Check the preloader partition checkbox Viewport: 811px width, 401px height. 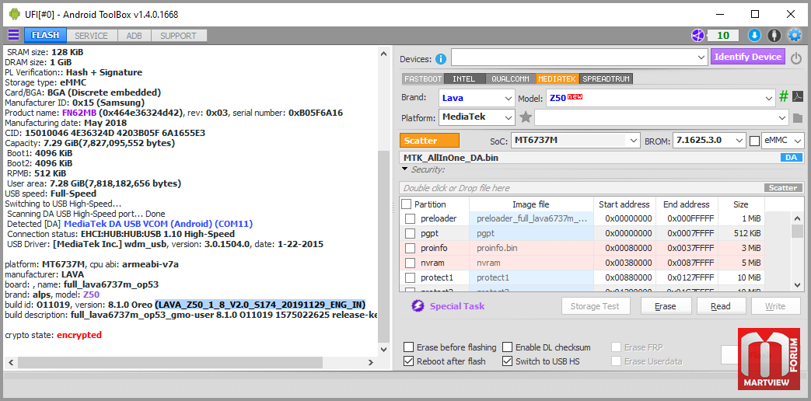(410, 218)
